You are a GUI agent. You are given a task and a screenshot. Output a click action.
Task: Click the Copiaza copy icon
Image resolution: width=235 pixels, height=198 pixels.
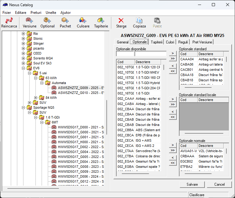pos(139,21)
